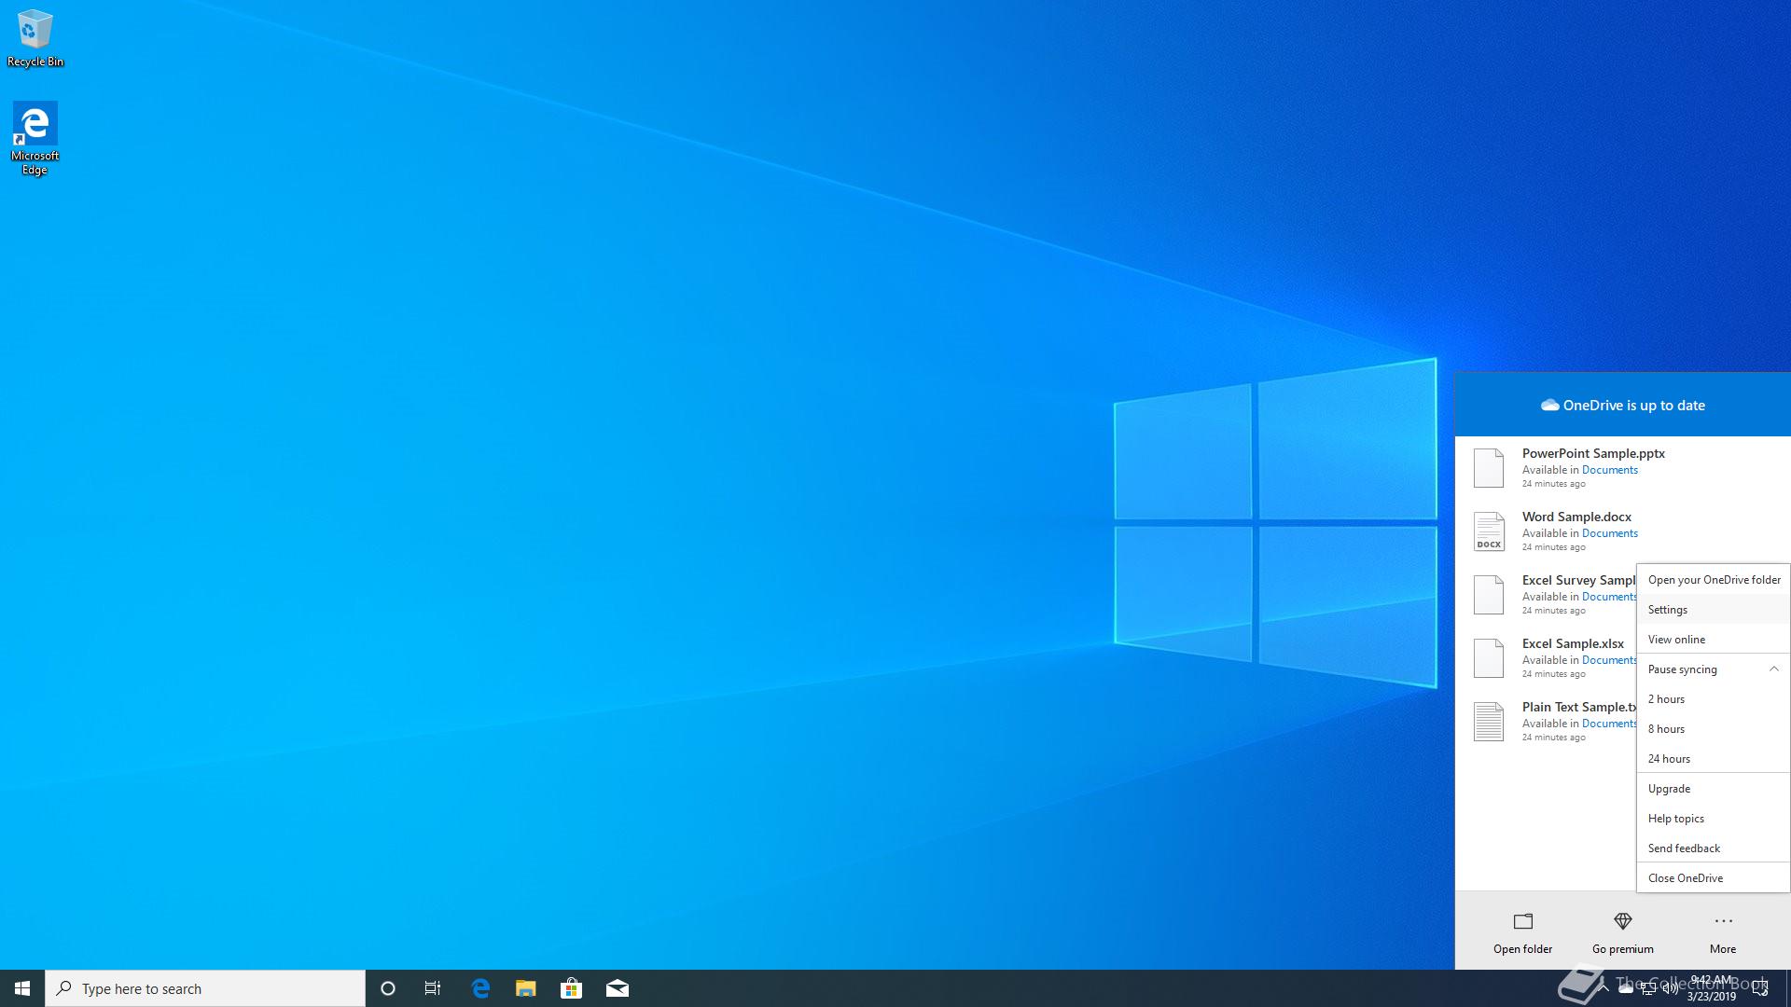Click the Go premium diamond icon
Viewport: 1791px width, 1007px height.
point(1622,921)
